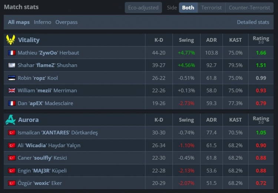This screenshot has width=278, height=193.
Task: Click the Vitality team logo icon
Action: (10, 40)
